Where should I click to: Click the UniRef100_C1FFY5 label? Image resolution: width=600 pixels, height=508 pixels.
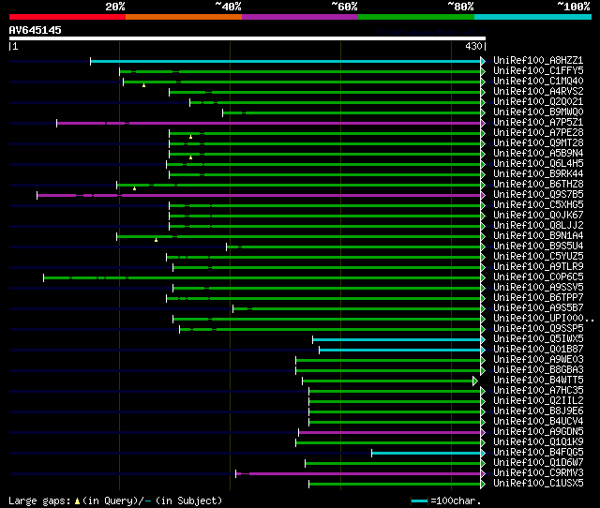point(538,71)
